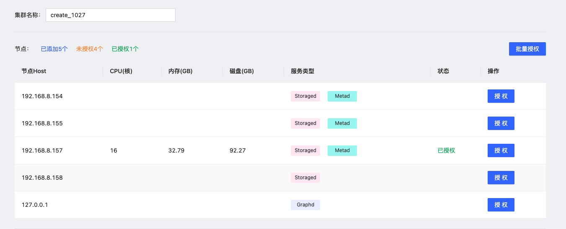Screen dimensions: 566x229
Task: Authorize node 192.168.8.155
Action: (501, 123)
